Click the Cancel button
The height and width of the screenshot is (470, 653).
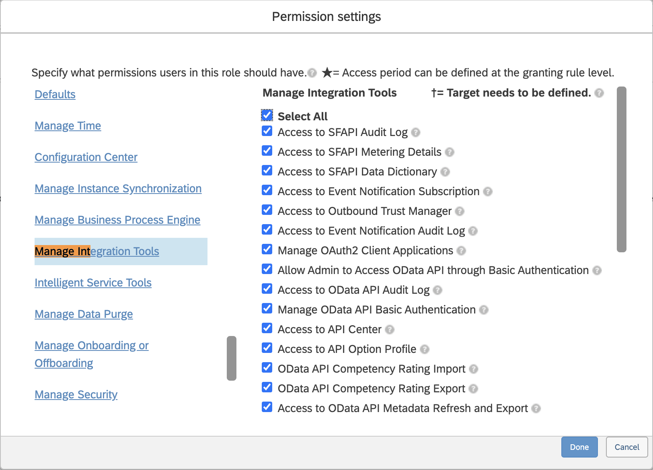626,447
